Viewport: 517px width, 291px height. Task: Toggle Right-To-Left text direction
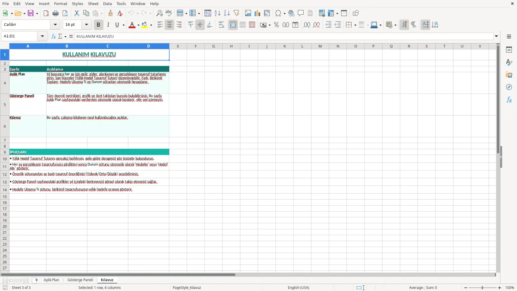(x=414, y=25)
